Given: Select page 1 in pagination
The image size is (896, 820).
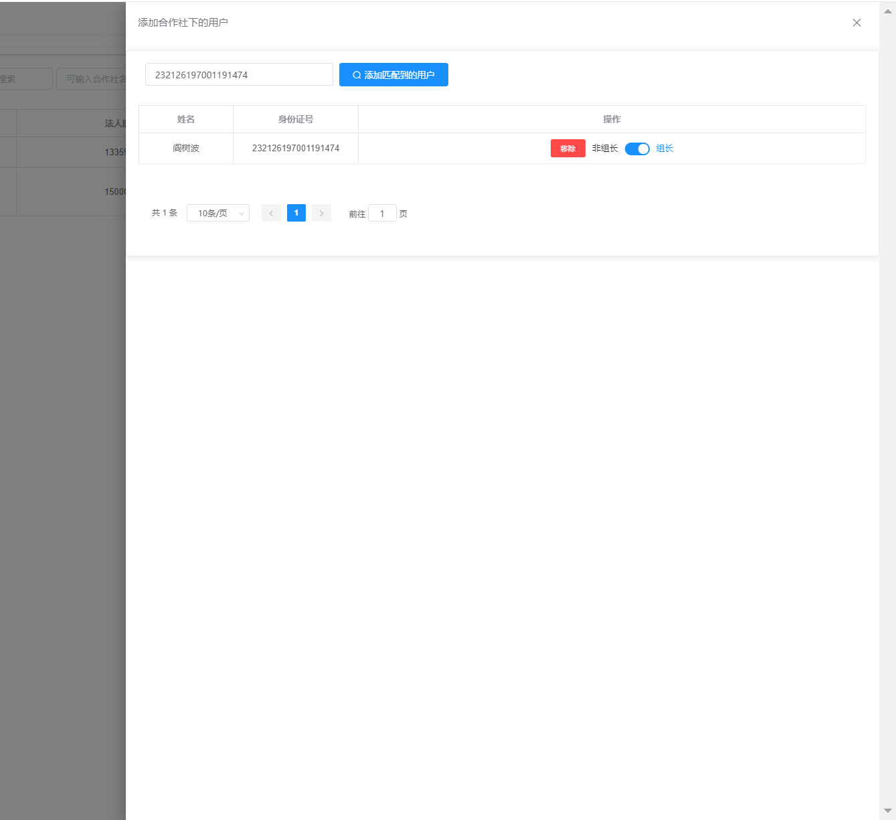Looking at the screenshot, I should pyautogui.click(x=296, y=213).
